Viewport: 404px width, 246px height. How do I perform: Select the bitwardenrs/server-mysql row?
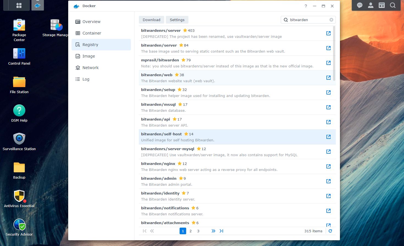point(237,152)
